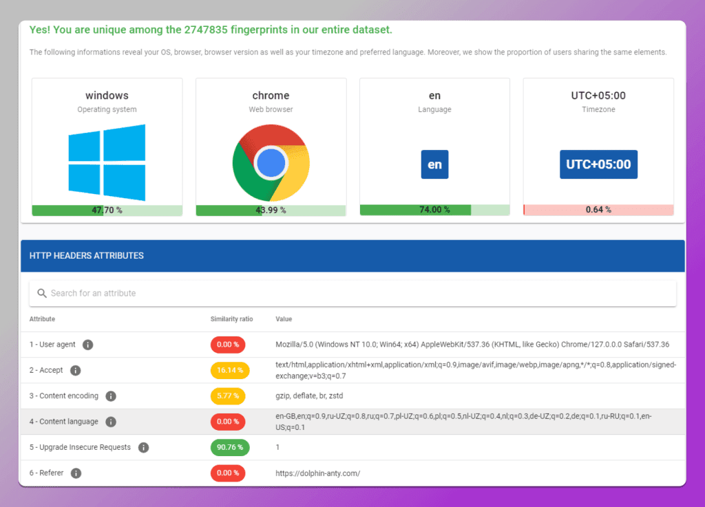Screen dimensions: 705x507
Task: Click the Attribute column header
Action: (42, 319)
